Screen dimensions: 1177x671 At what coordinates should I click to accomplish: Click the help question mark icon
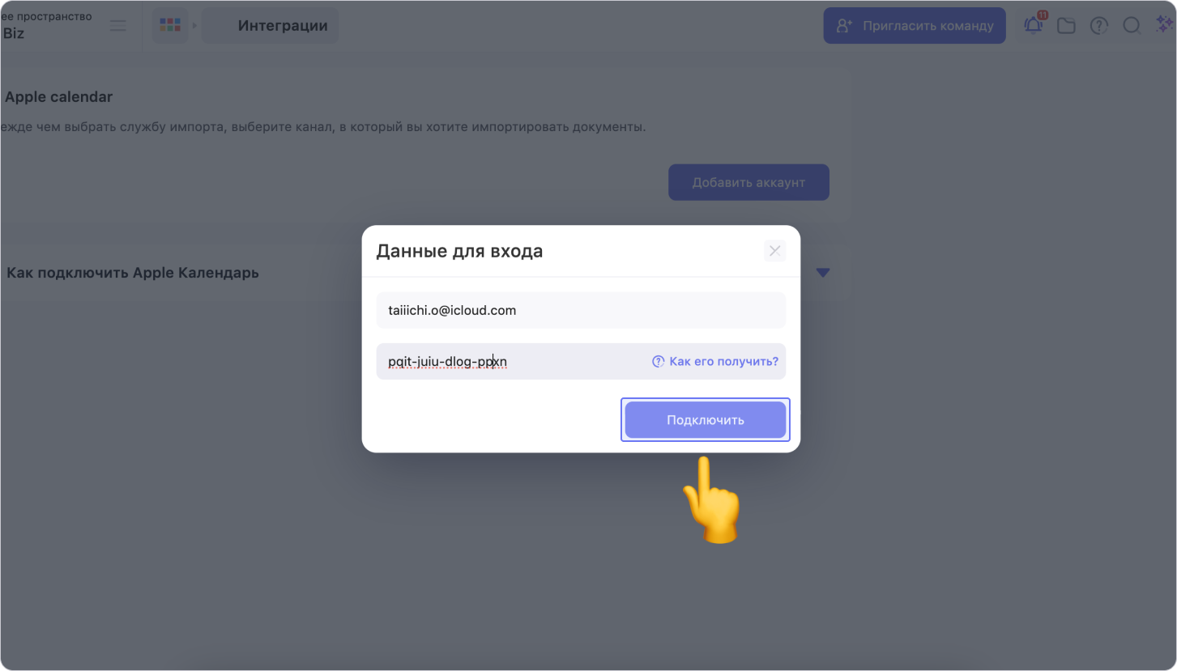1098,26
